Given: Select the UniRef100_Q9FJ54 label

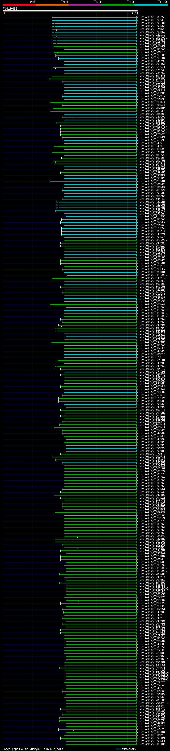Looking at the screenshot, I should (x=152, y=64).
